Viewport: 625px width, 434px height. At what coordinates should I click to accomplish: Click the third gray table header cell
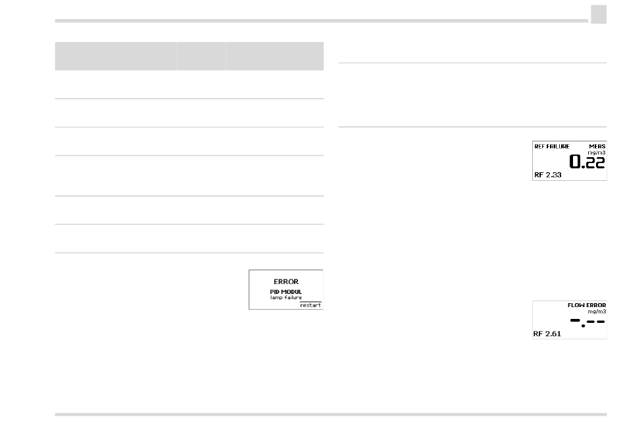[274, 56]
